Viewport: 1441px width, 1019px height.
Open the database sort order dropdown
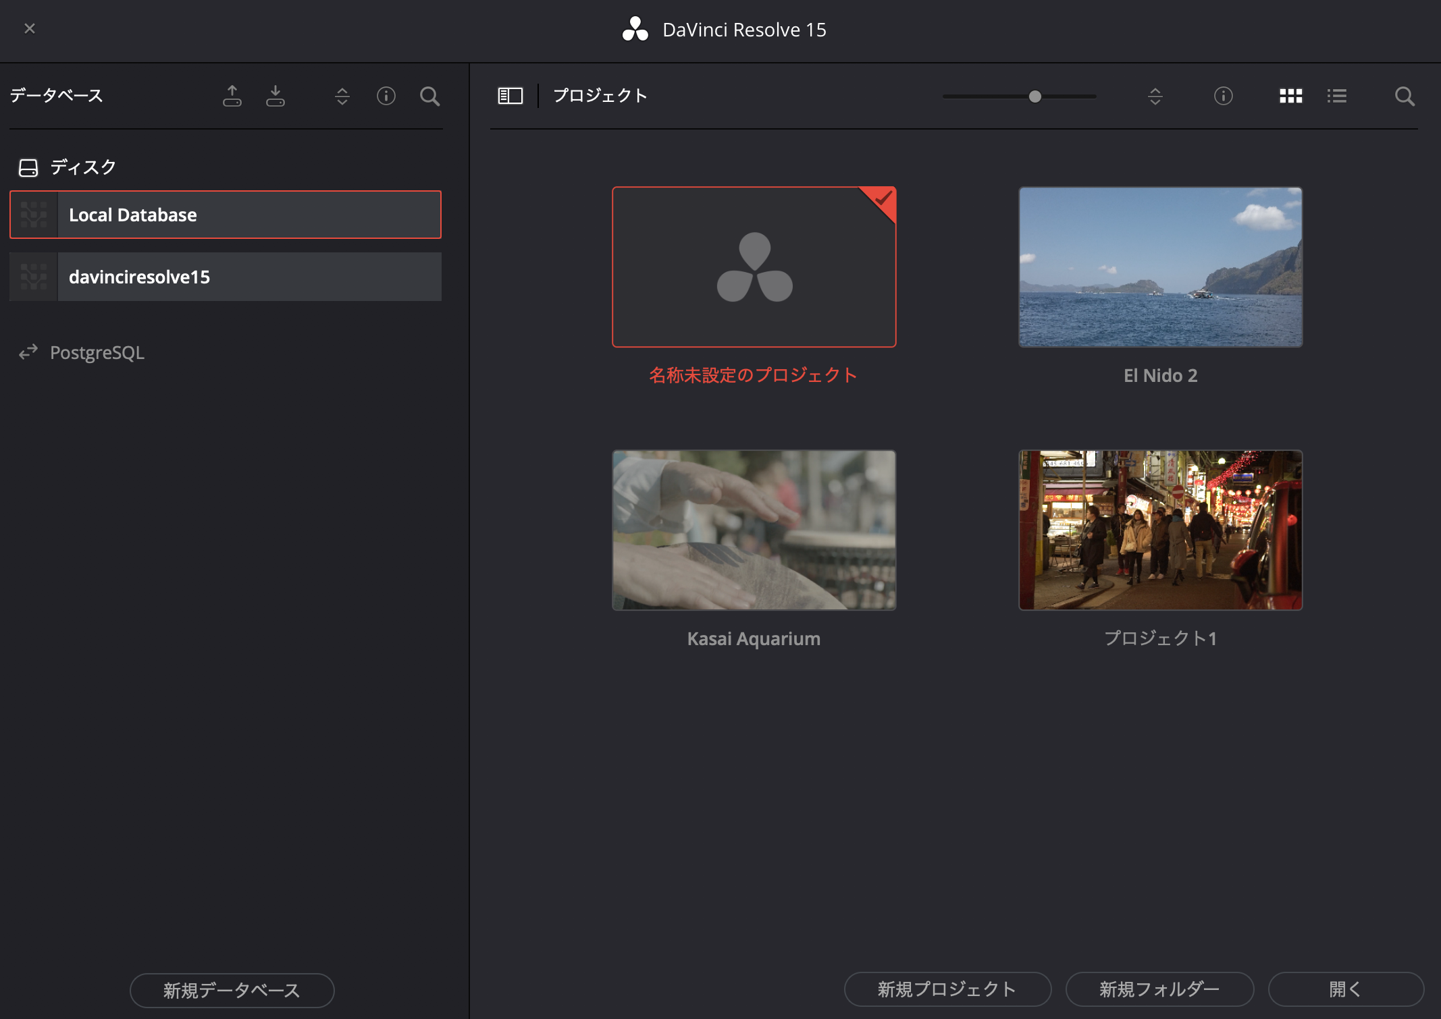tap(342, 96)
